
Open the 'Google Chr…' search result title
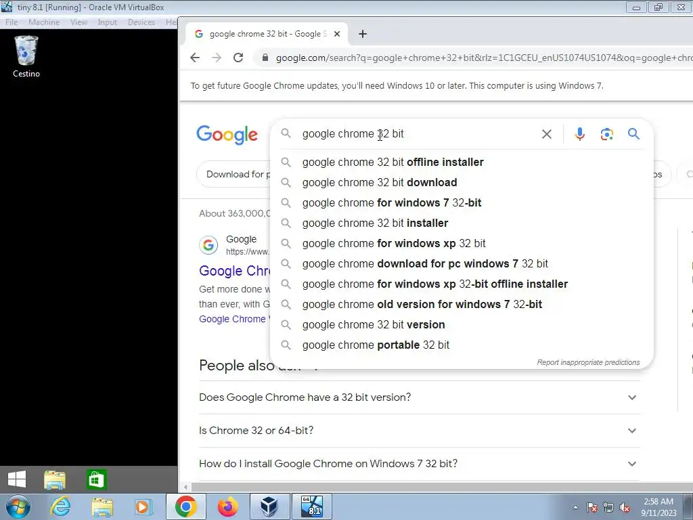[234, 271]
